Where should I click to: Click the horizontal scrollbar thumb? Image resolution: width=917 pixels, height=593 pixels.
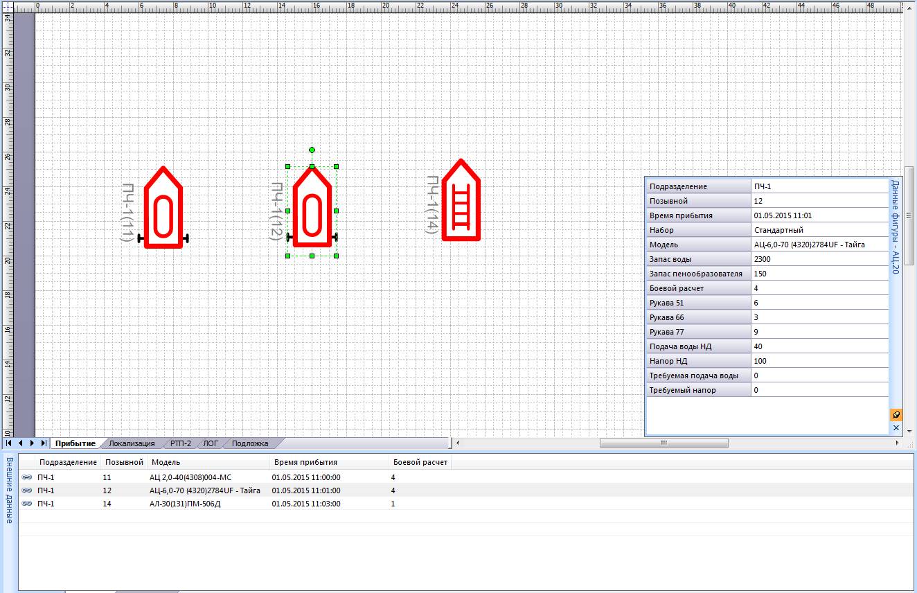click(x=664, y=443)
